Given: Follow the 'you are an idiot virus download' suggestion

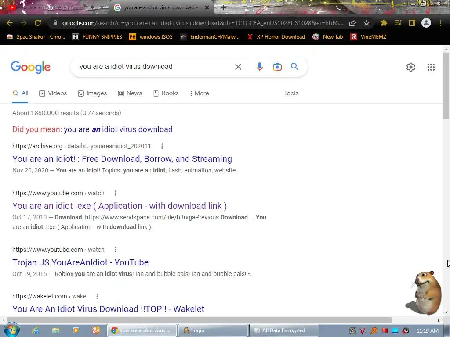Looking at the screenshot, I should [x=118, y=129].
